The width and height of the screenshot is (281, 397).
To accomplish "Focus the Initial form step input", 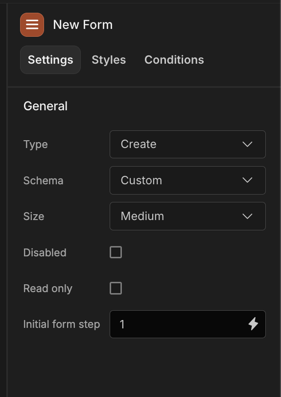I will [x=187, y=324].
